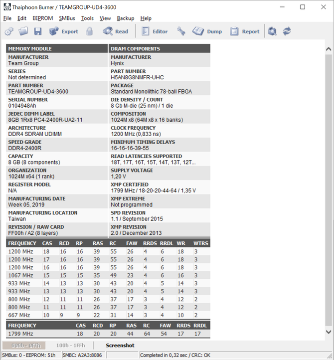Open the Backup menu

[x=125, y=18]
